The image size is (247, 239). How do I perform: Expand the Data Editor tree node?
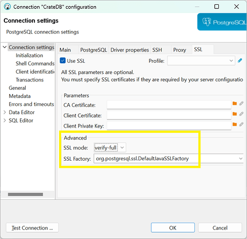click(5, 112)
